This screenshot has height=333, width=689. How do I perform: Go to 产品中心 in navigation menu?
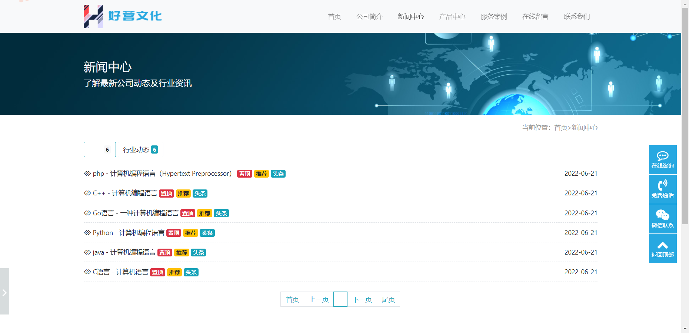pyautogui.click(x=452, y=17)
